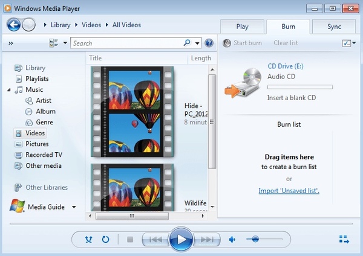This screenshot has height=256, width=363.
Task: Click the Other Libraries icon
Action: (x=18, y=187)
